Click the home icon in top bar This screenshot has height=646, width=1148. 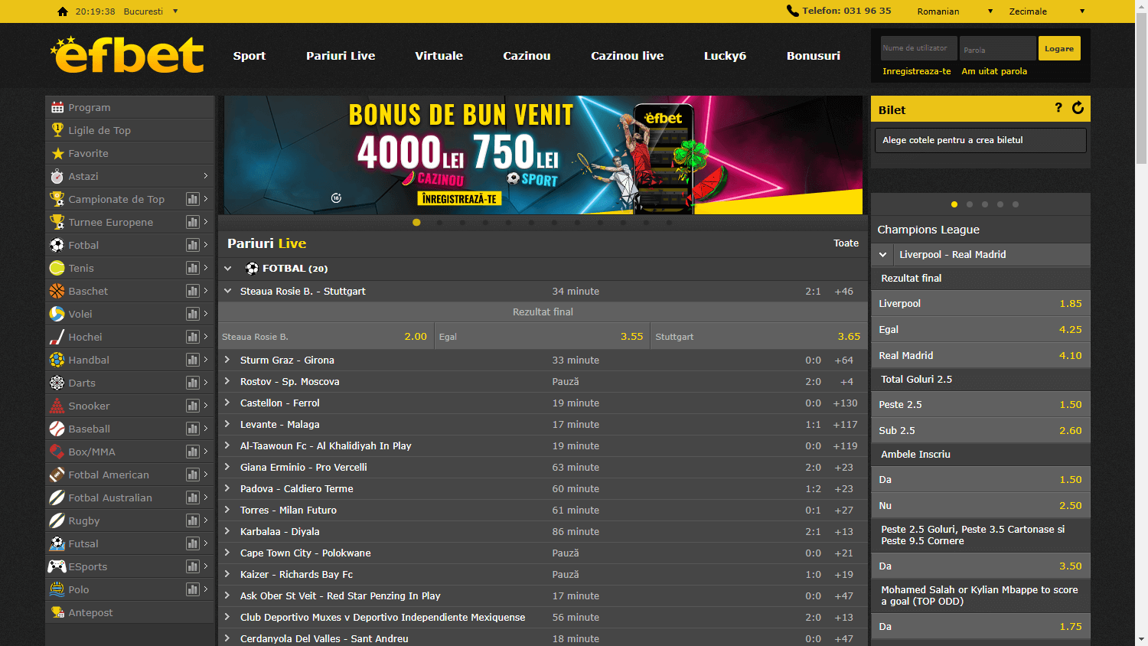pyautogui.click(x=63, y=11)
